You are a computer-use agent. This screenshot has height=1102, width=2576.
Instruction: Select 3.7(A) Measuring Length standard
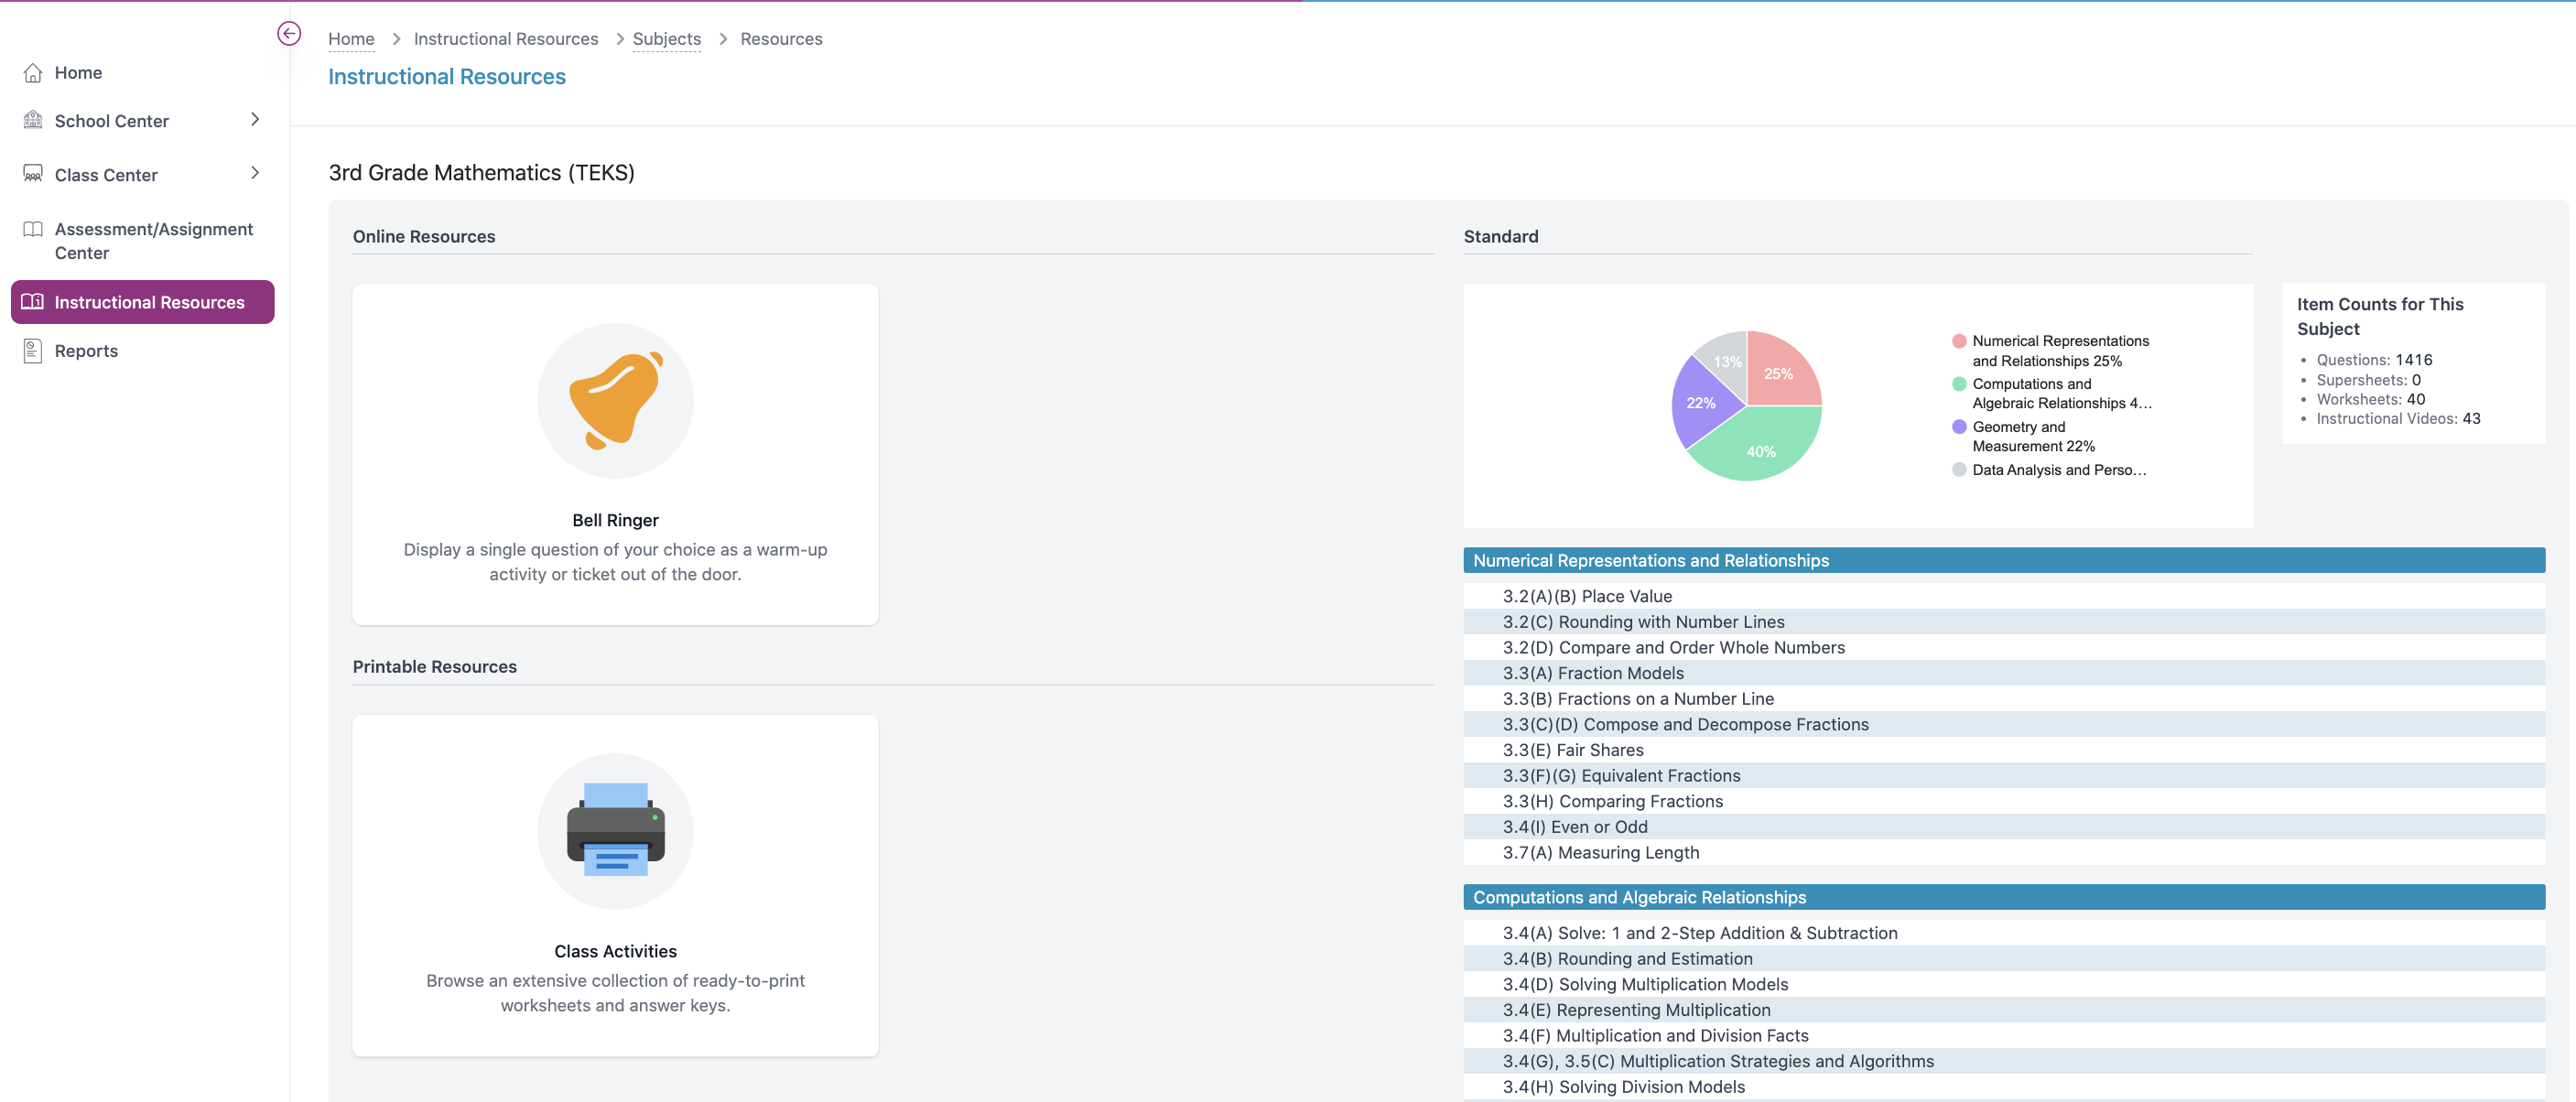click(x=2003, y=853)
